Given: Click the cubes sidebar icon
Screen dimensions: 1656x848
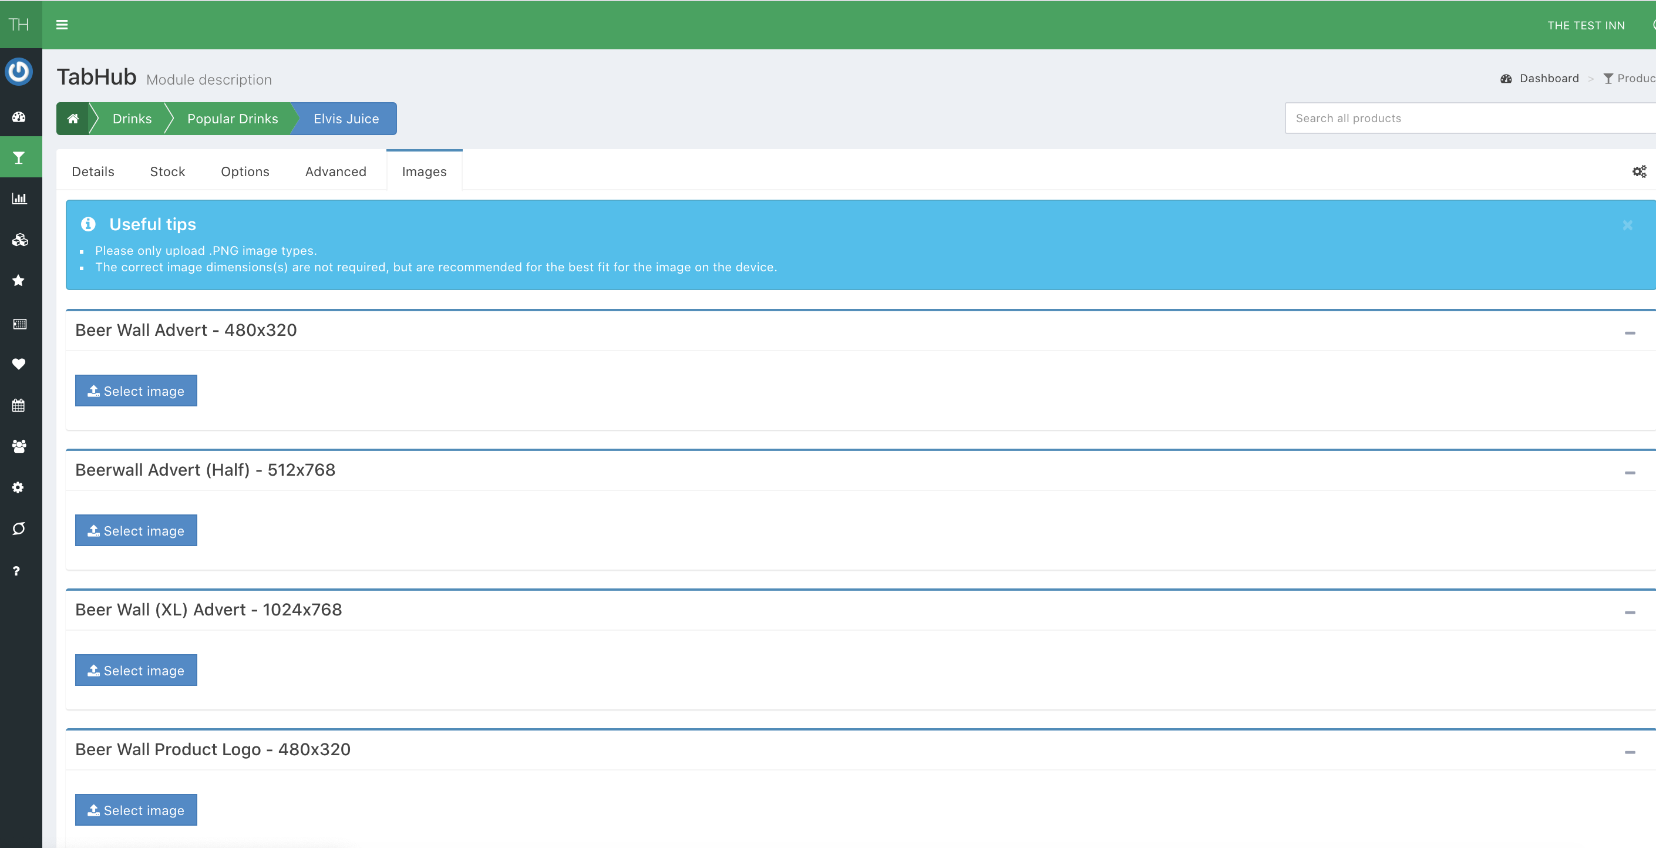Looking at the screenshot, I should click(19, 240).
